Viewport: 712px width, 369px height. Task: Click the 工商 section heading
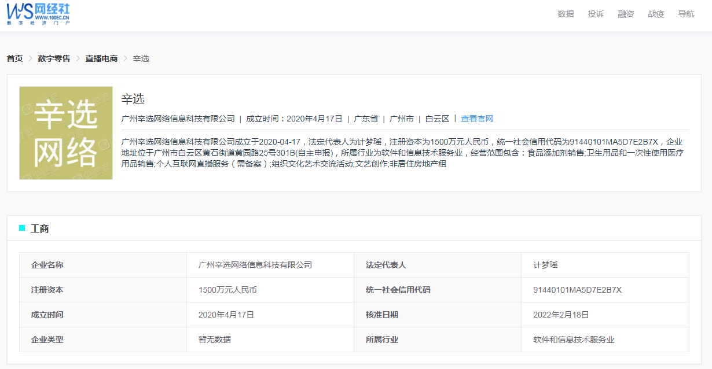point(39,228)
